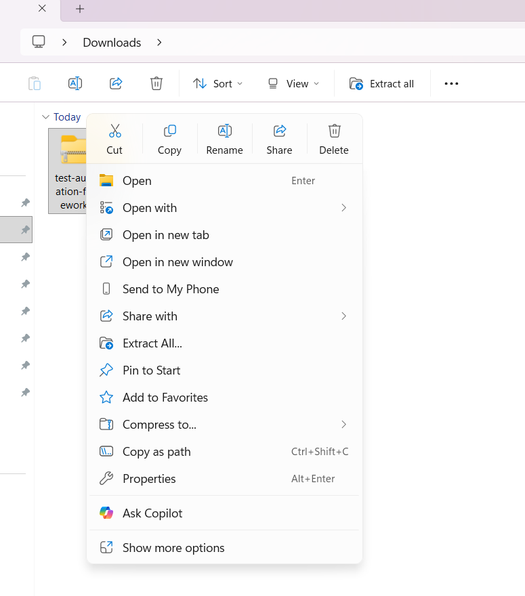525x596 pixels.
Task: Choose Extract All... in context menu
Action: [224, 343]
